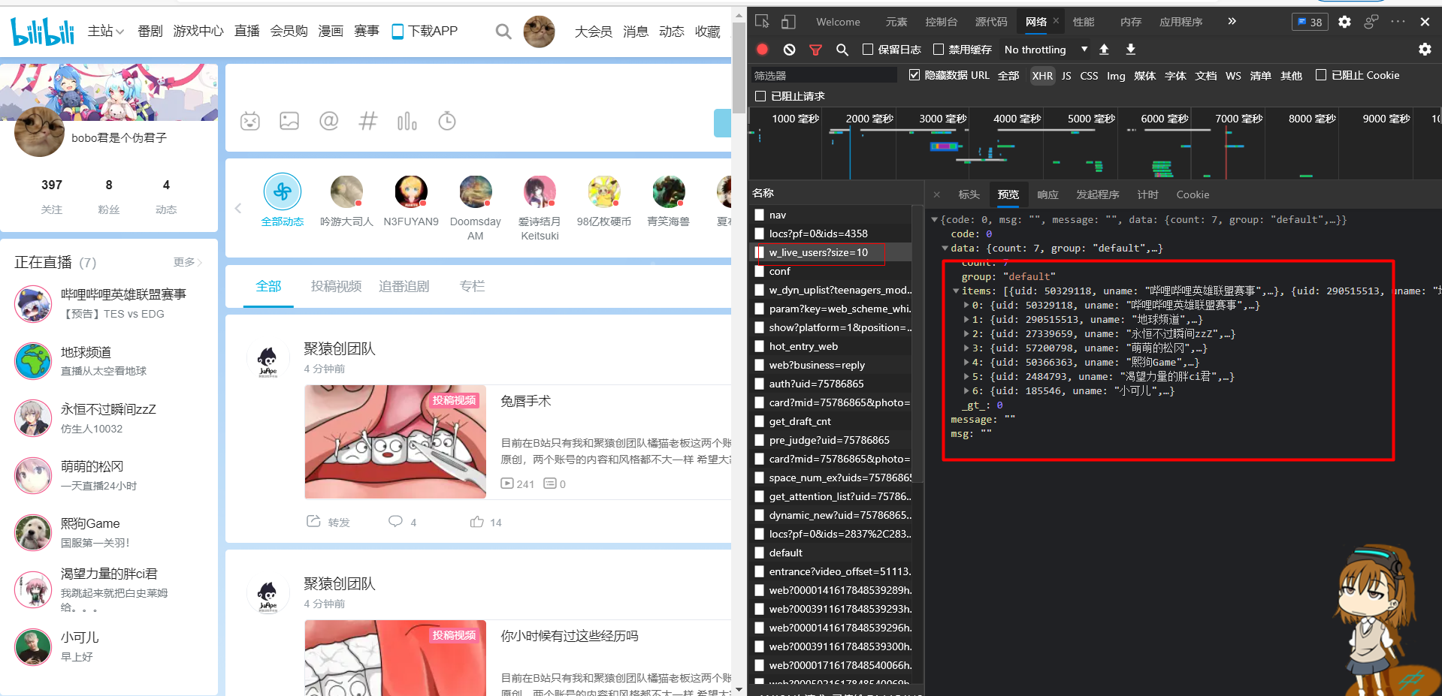Open the No throttling dropdown
Image resolution: width=1442 pixels, height=696 pixels.
click(x=1045, y=50)
